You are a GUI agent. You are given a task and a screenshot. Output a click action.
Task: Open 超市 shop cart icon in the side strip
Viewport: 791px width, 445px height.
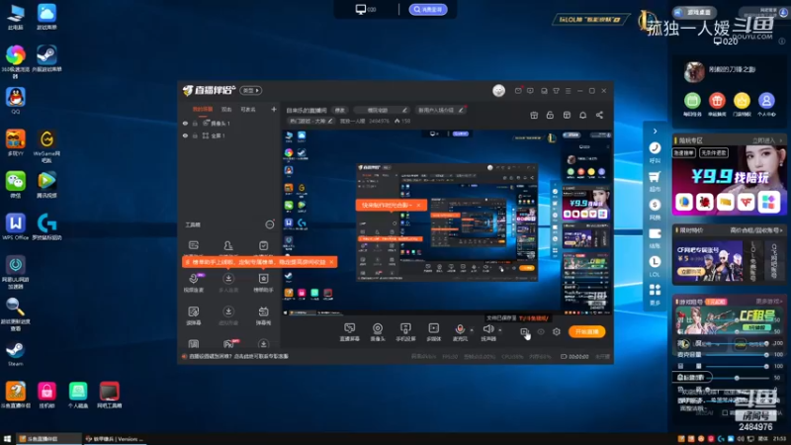coord(655,181)
